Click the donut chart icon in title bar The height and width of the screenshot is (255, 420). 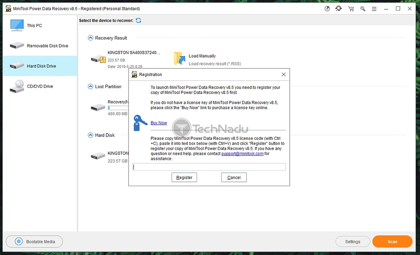(327, 8)
